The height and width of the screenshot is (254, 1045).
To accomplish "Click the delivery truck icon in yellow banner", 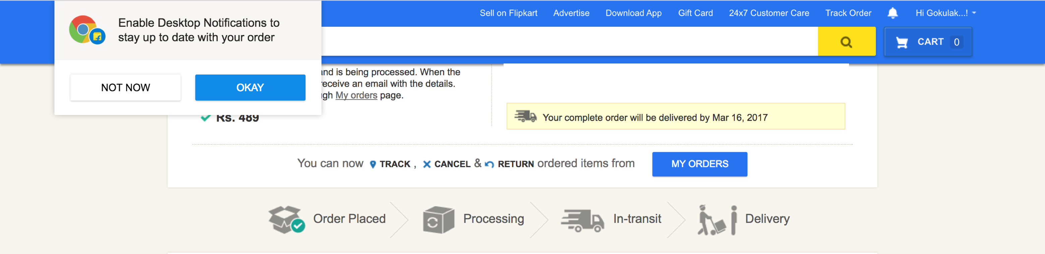I will 525,117.
